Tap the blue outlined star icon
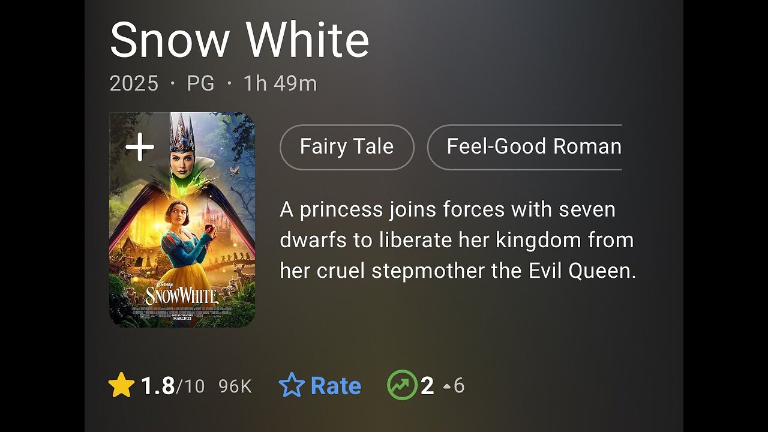 292,386
